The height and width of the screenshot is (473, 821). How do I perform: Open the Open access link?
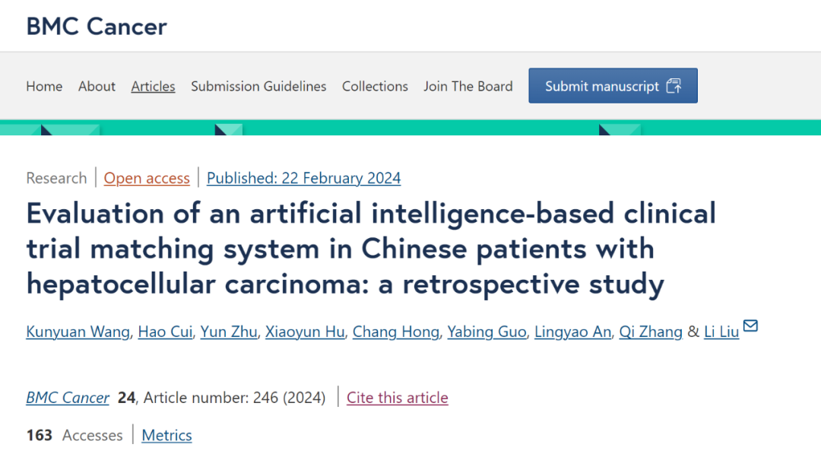pyautogui.click(x=147, y=178)
